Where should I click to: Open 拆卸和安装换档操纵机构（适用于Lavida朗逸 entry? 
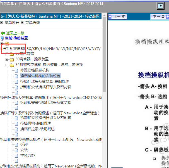click(x=51, y=140)
